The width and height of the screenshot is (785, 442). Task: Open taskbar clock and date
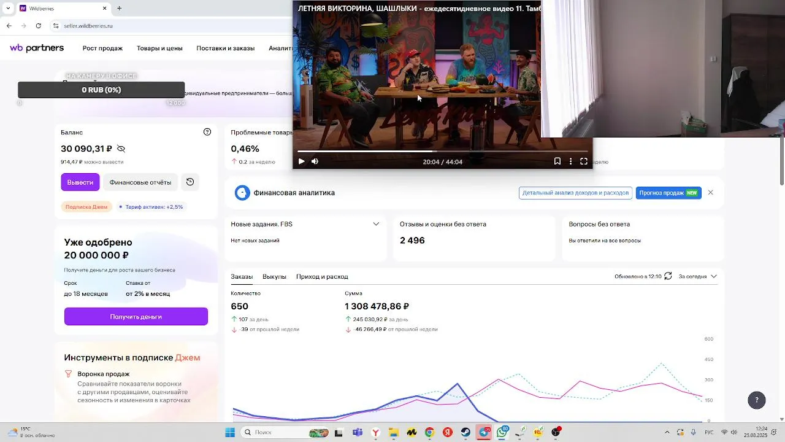[x=756, y=432]
